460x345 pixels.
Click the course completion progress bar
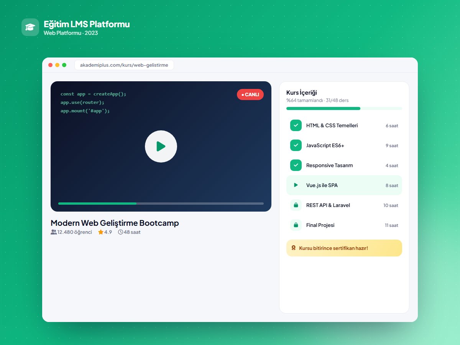pyautogui.click(x=344, y=108)
